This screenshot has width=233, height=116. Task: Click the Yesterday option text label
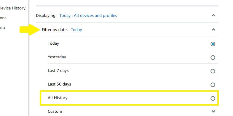(x=57, y=57)
